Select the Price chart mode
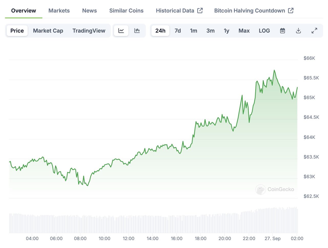This screenshot has height=248, width=328. (17, 31)
